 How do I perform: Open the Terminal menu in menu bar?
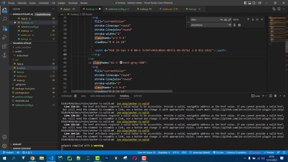pyautogui.click(x=73, y=3)
